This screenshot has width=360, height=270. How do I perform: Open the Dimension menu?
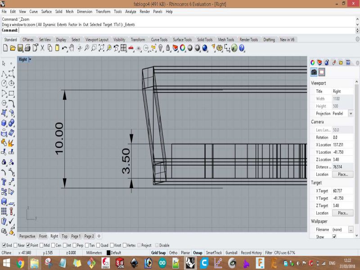pyautogui.click(x=84, y=11)
